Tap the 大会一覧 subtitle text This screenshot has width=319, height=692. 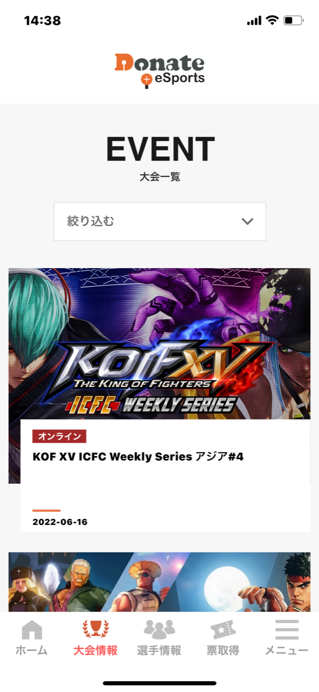[160, 177]
